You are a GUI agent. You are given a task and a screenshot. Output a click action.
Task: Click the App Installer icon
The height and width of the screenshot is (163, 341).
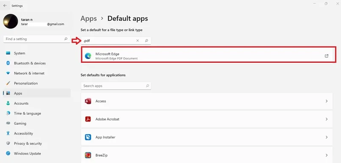coord(88,137)
